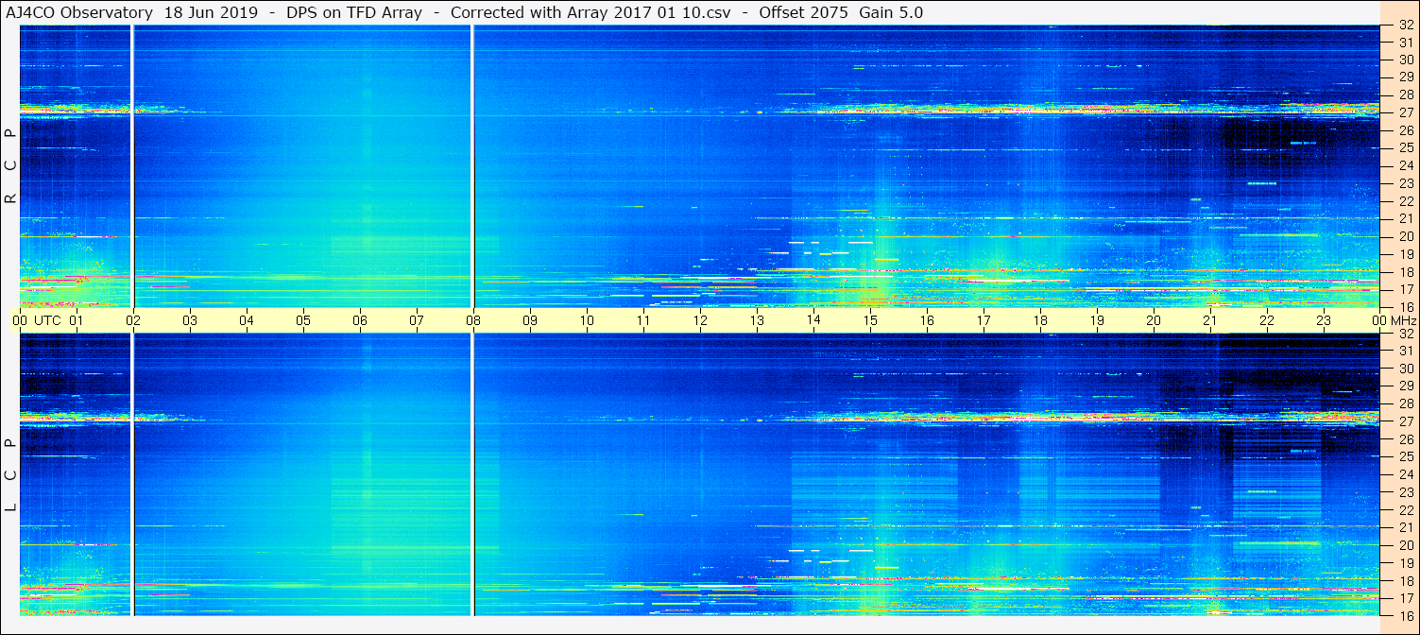Click the RCP panel's 23 MHz frequency label
Screen dimensions: 1420x635
coord(1406,183)
